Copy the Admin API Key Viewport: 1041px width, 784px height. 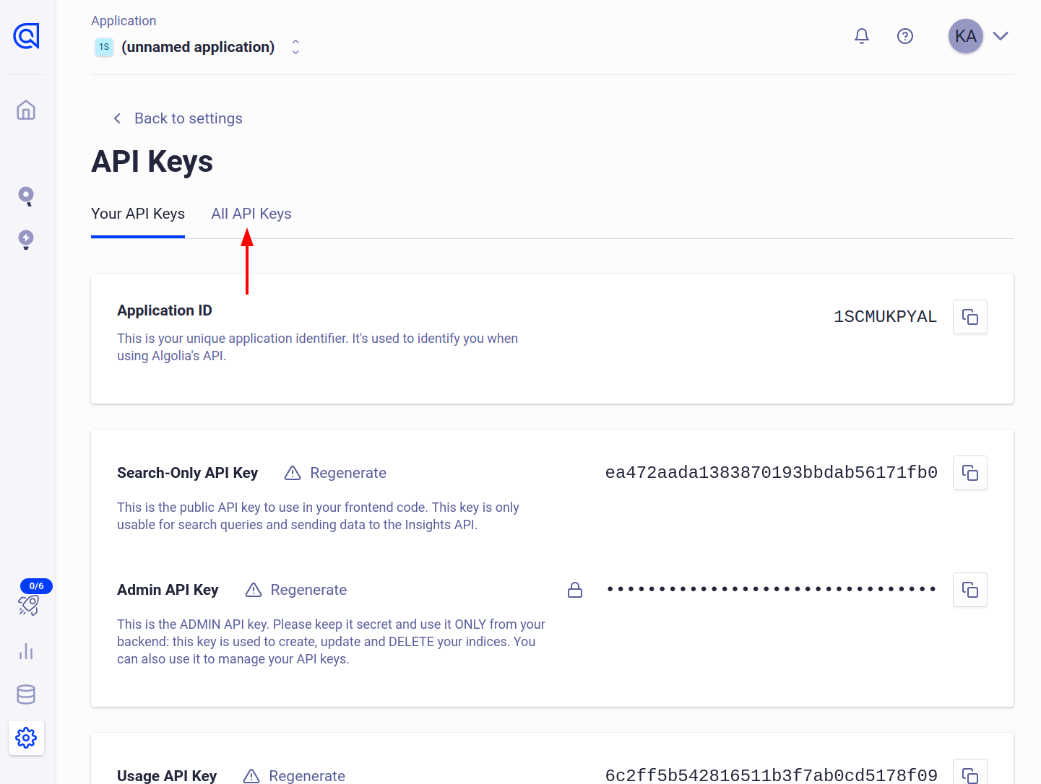tap(970, 590)
